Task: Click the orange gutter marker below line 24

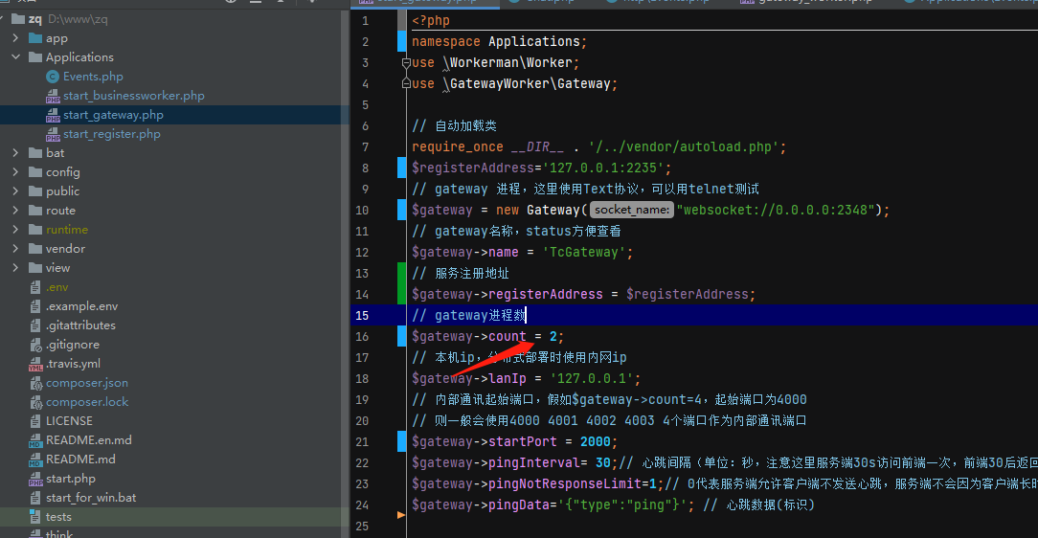Action: click(x=400, y=514)
